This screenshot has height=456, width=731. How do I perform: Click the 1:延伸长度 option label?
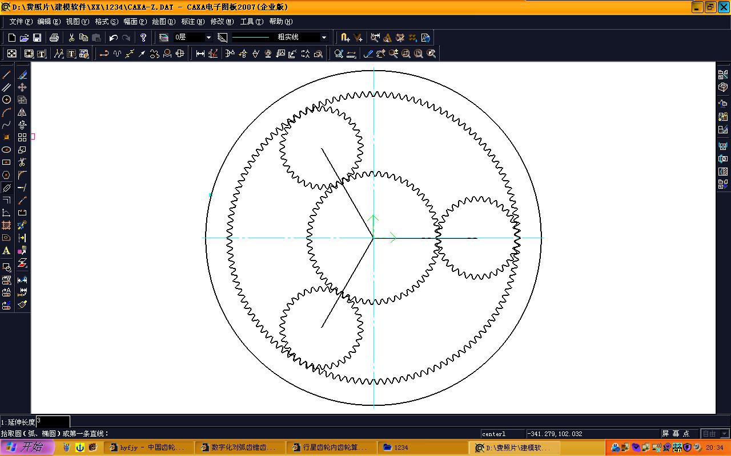(18, 422)
